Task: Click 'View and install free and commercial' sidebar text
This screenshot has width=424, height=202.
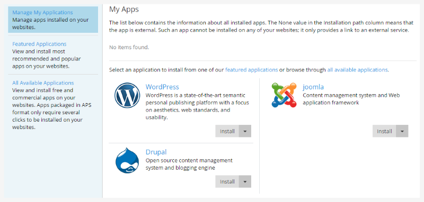Action: (x=52, y=109)
